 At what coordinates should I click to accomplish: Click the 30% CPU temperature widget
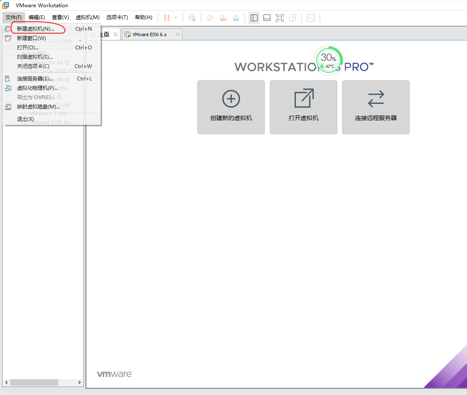tap(329, 60)
